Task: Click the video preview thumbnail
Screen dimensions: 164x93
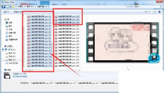Action: pos(122,42)
